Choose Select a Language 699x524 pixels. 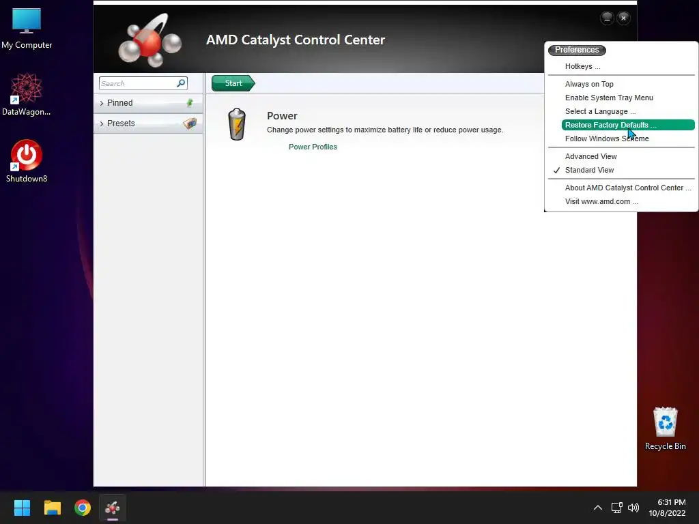coord(600,111)
